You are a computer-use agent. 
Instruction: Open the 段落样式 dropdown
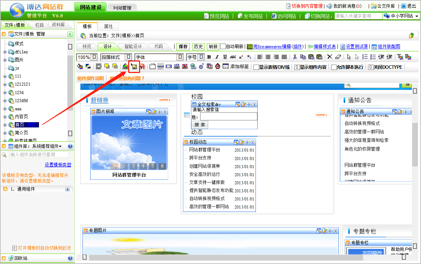(x=129, y=57)
